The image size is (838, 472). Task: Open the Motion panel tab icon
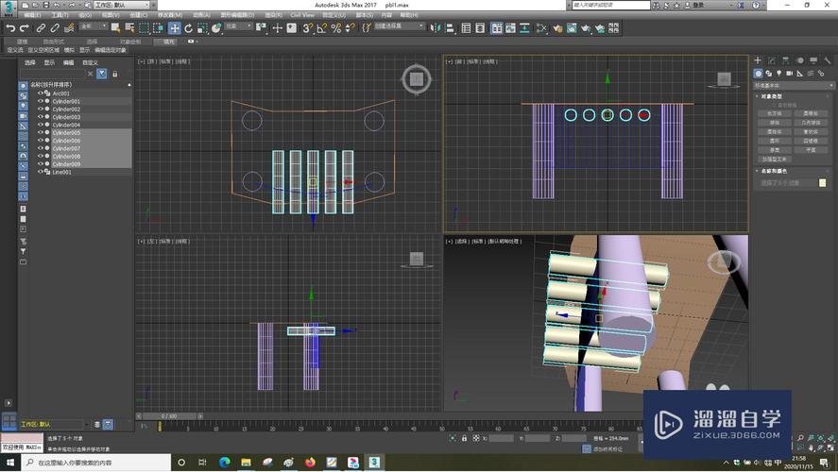(x=799, y=60)
